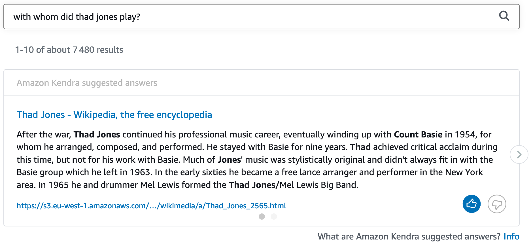Show the next suggested answer with the arrow
The height and width of the screenshot is (246, 531).
519,154
